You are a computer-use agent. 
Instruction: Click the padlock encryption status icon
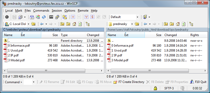pos(155,88)
